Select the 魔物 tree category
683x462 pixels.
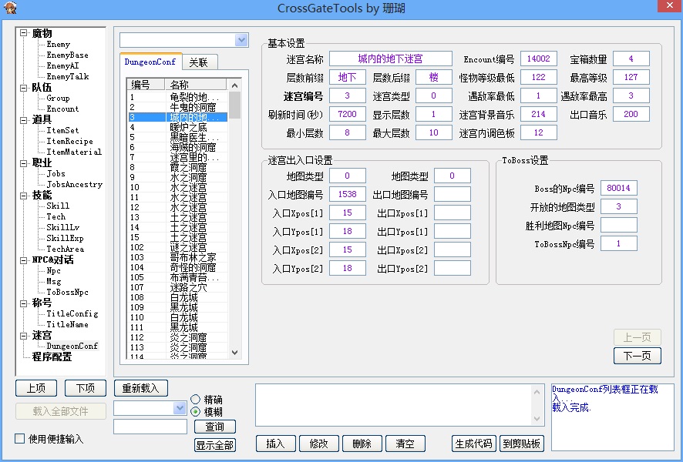click(x=42, y=33)
